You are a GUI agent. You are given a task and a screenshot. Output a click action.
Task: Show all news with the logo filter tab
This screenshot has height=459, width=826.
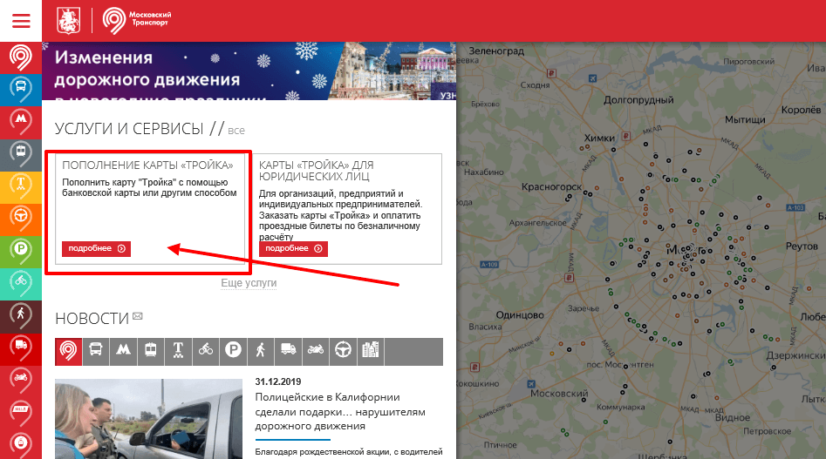pos(69,351)
